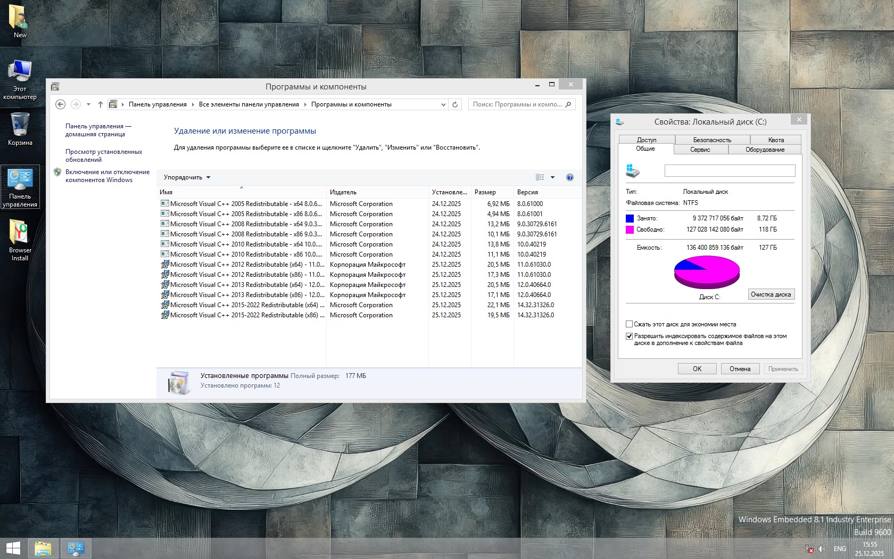Switch to the Сервис tab
Image resolution: width=894 pixels, height=559 pixels.
pyautogui.click(x=700, y=150)
